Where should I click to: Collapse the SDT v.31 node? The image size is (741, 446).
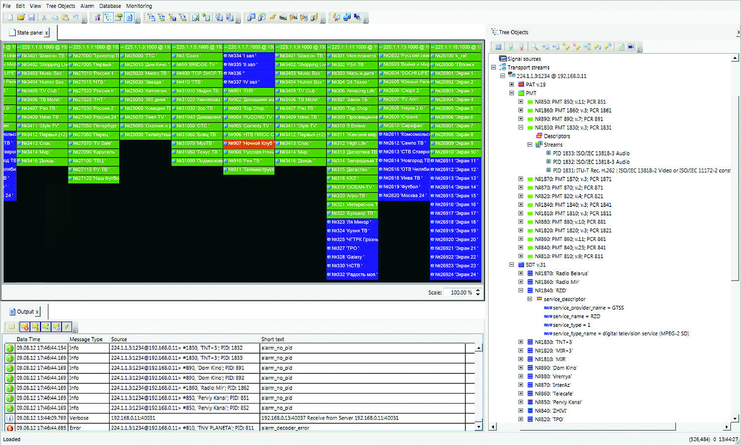point(512,265)
